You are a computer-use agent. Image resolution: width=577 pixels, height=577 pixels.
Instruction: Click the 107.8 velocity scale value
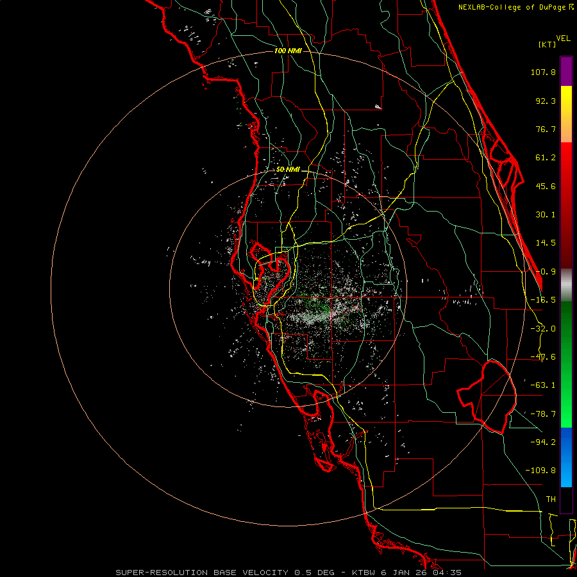click(543, 72)
